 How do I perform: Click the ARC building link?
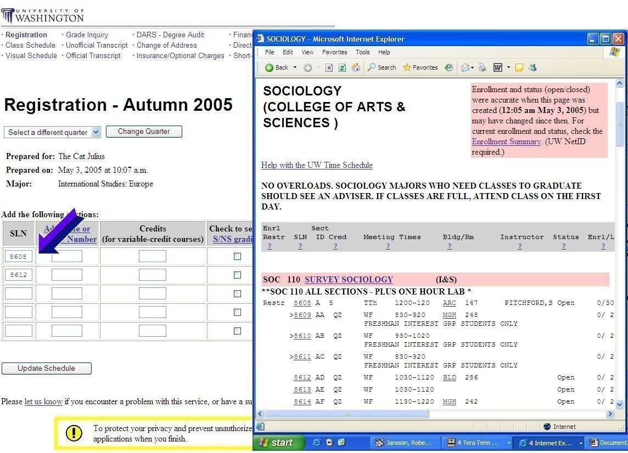click(450, 303)
